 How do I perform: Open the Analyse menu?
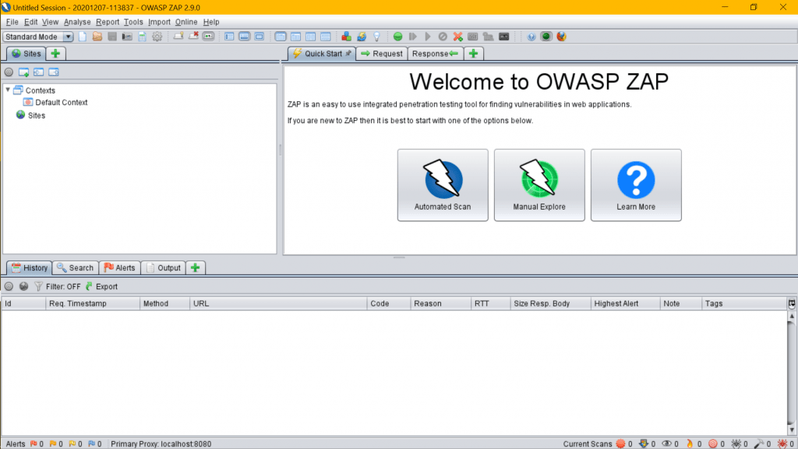pyautogui.click(x=77, y=22)
